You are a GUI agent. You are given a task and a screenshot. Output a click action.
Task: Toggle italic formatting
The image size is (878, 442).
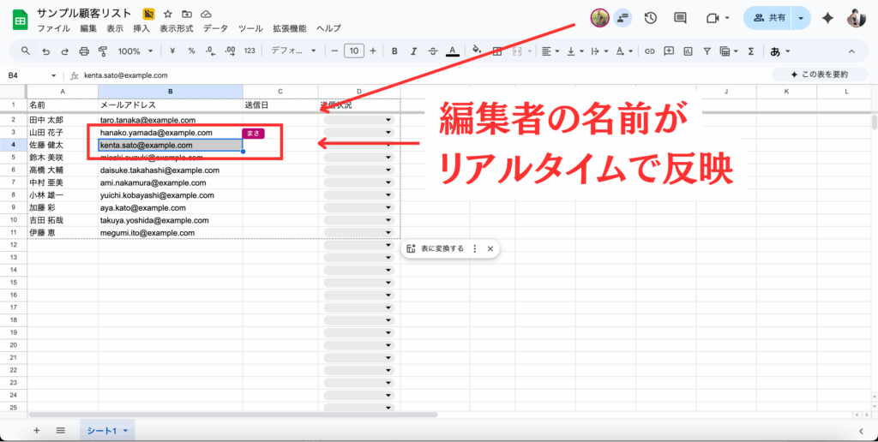413,51
